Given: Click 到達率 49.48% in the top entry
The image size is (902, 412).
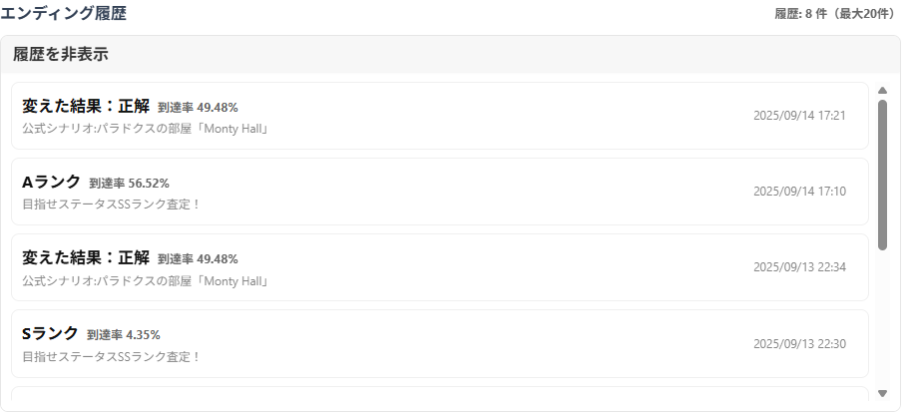Looking at the screenshot, I should tap(198, 108).
